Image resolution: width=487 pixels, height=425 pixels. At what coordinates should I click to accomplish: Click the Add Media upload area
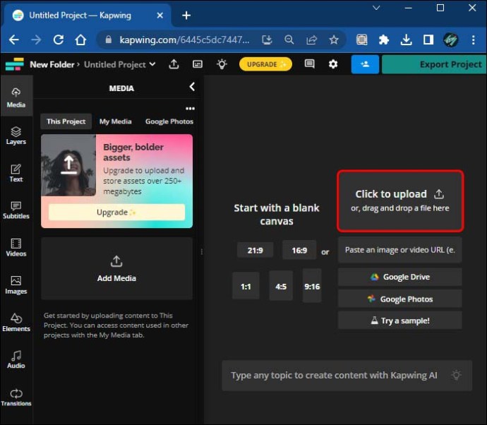[x=116, y=269]
